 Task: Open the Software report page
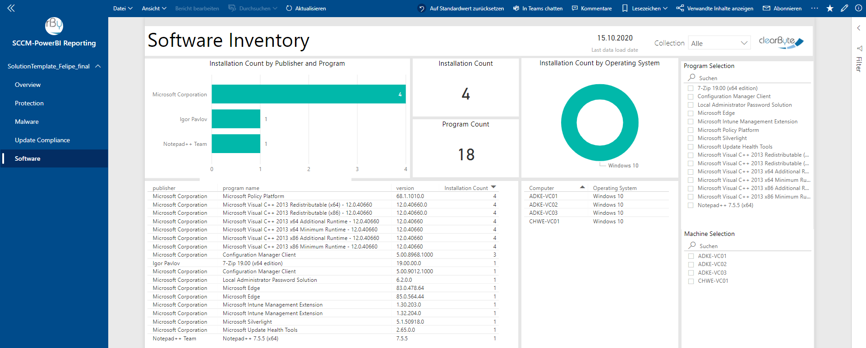(28, 158)
